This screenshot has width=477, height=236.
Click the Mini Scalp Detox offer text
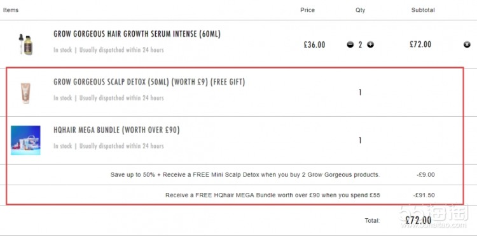coord(245,174)
